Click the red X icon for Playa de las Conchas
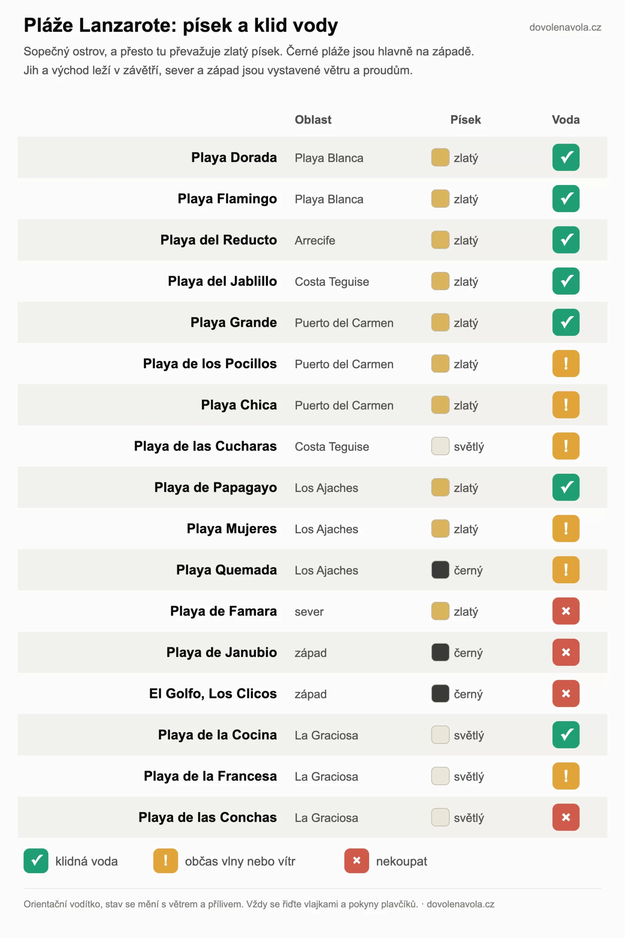625x938 pixels. point(566,817)
